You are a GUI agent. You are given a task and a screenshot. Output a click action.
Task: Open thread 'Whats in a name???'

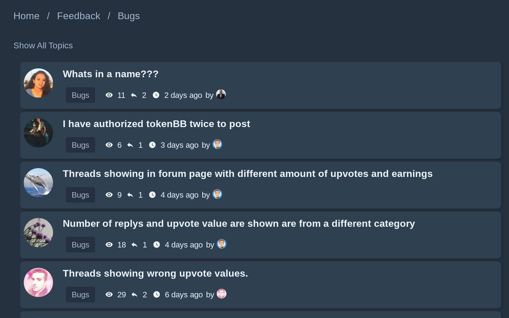point(111,74)
